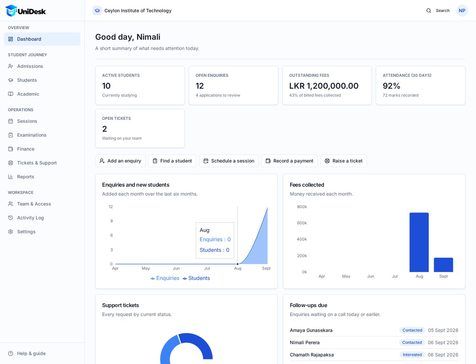Click the Sept bar in Fees collected chart
This screenshot has height=364, width=476.
click(x=443, y=265)
